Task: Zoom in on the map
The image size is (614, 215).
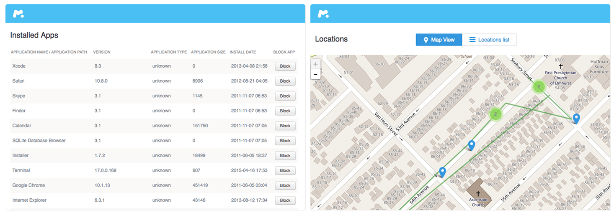Action: pyautogui.click(x=315, y=64)
